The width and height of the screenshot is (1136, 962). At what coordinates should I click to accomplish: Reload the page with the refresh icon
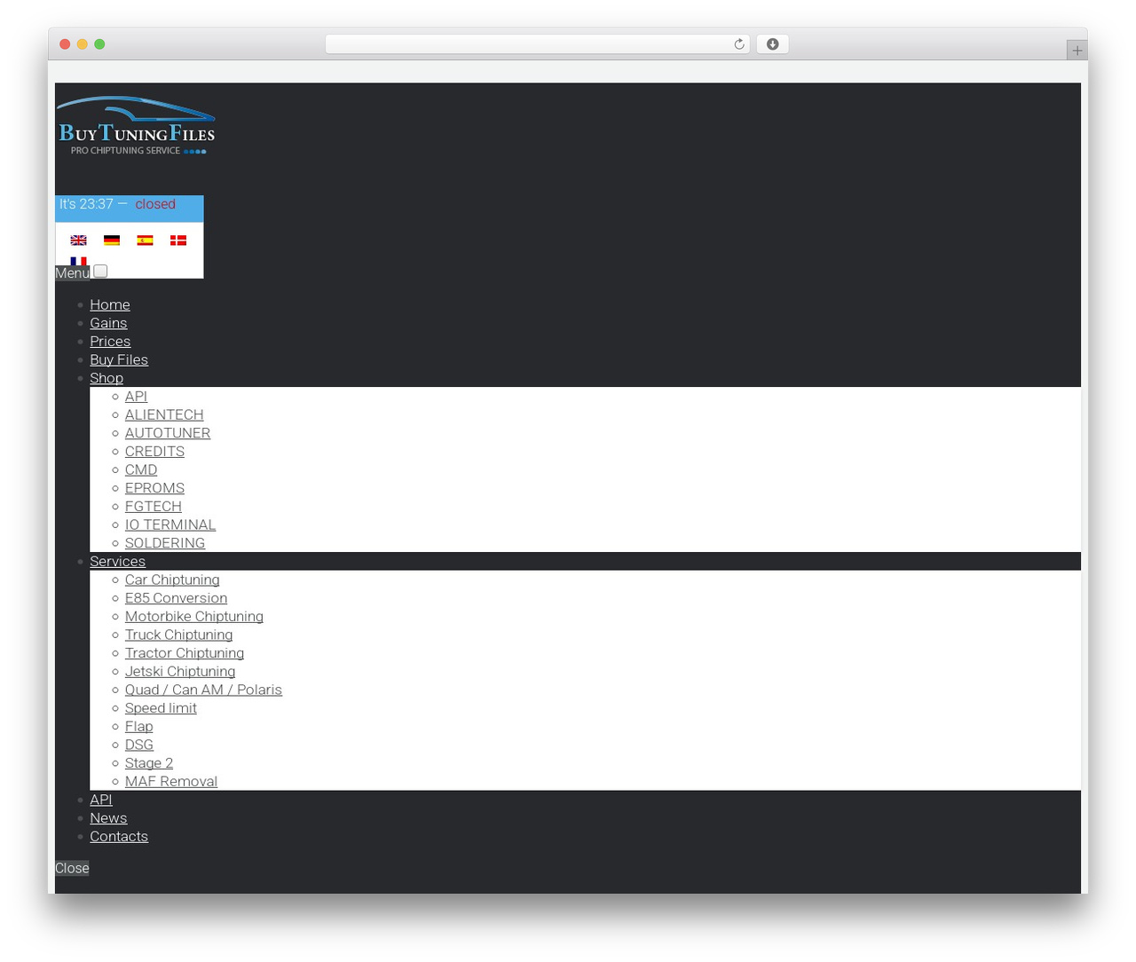[739, 44]
